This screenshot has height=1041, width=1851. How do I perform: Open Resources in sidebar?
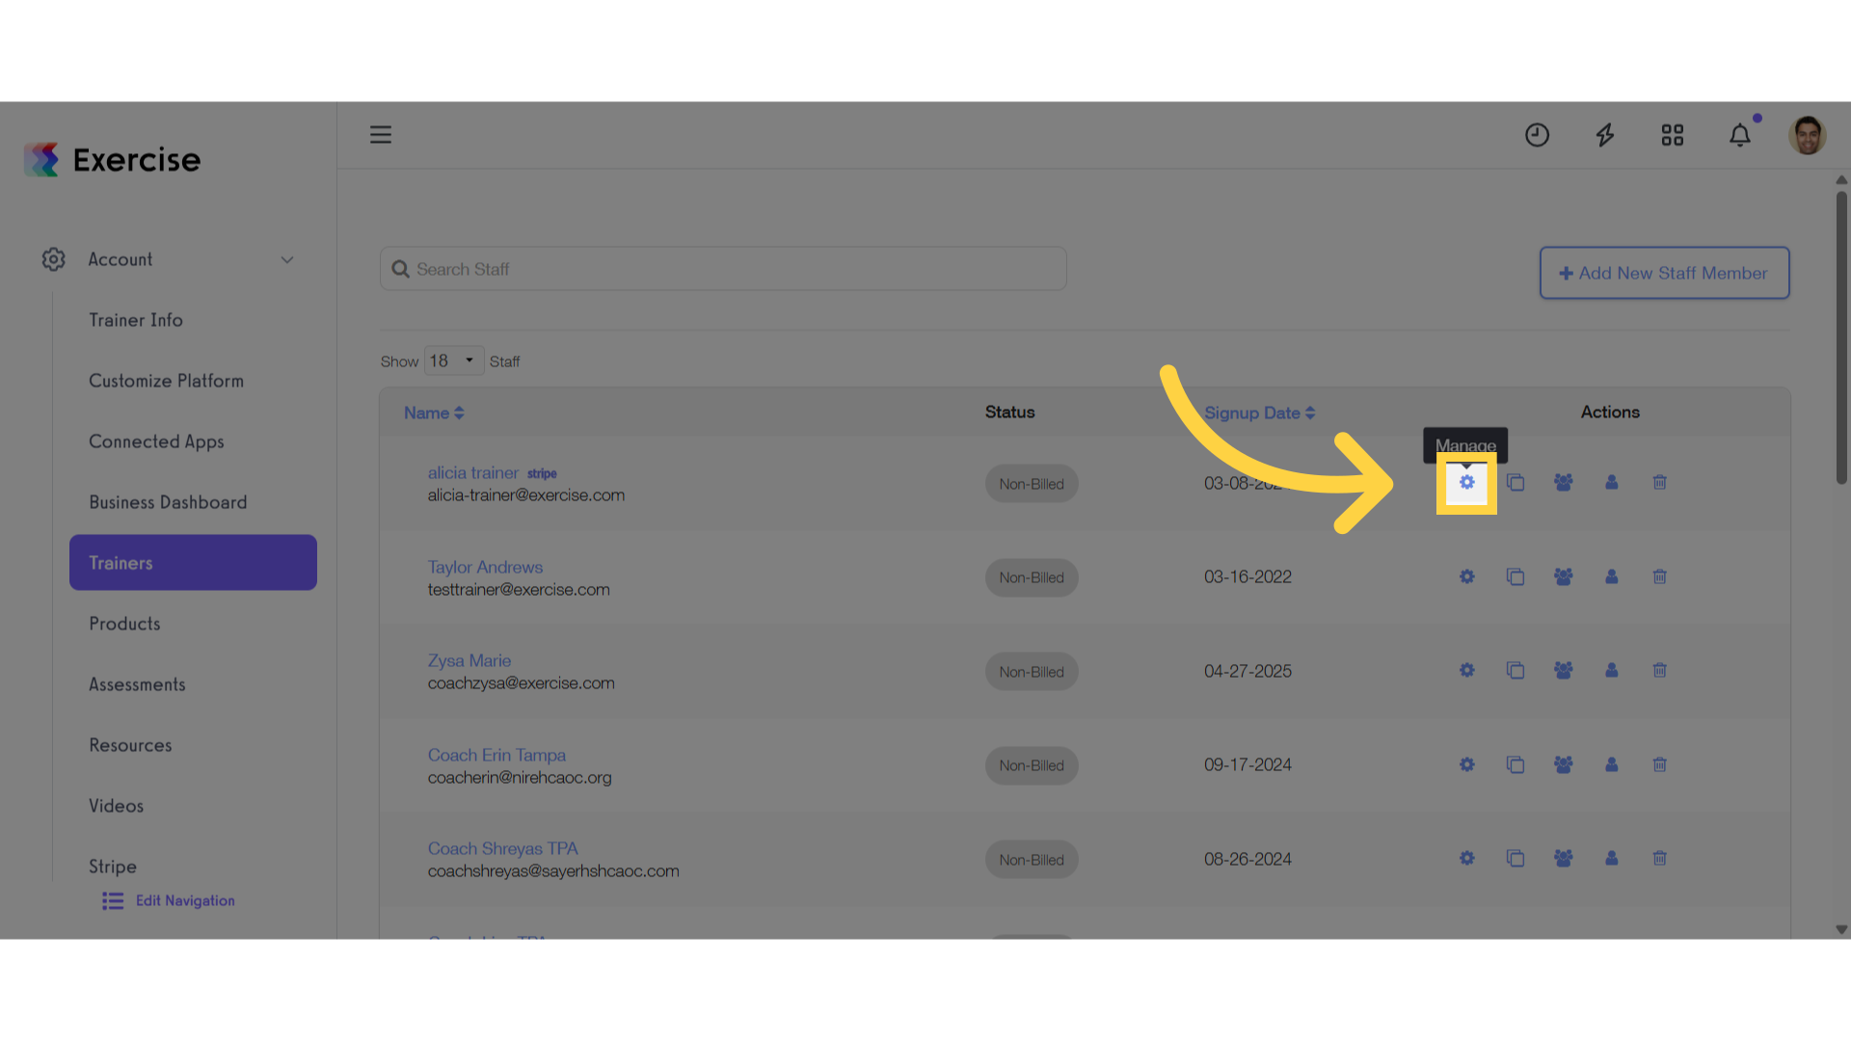pos(130,745)
